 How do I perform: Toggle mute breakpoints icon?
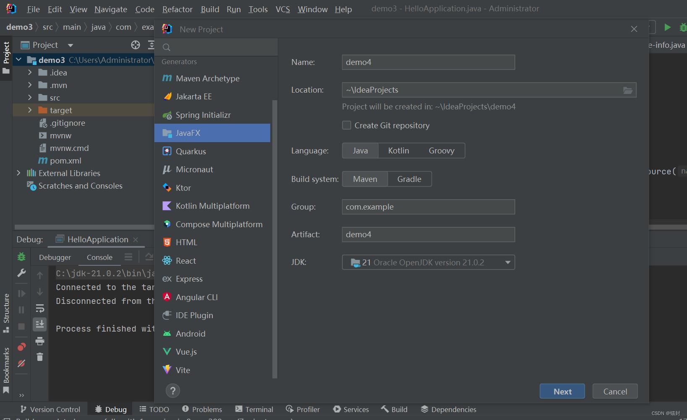click(21, 363)
